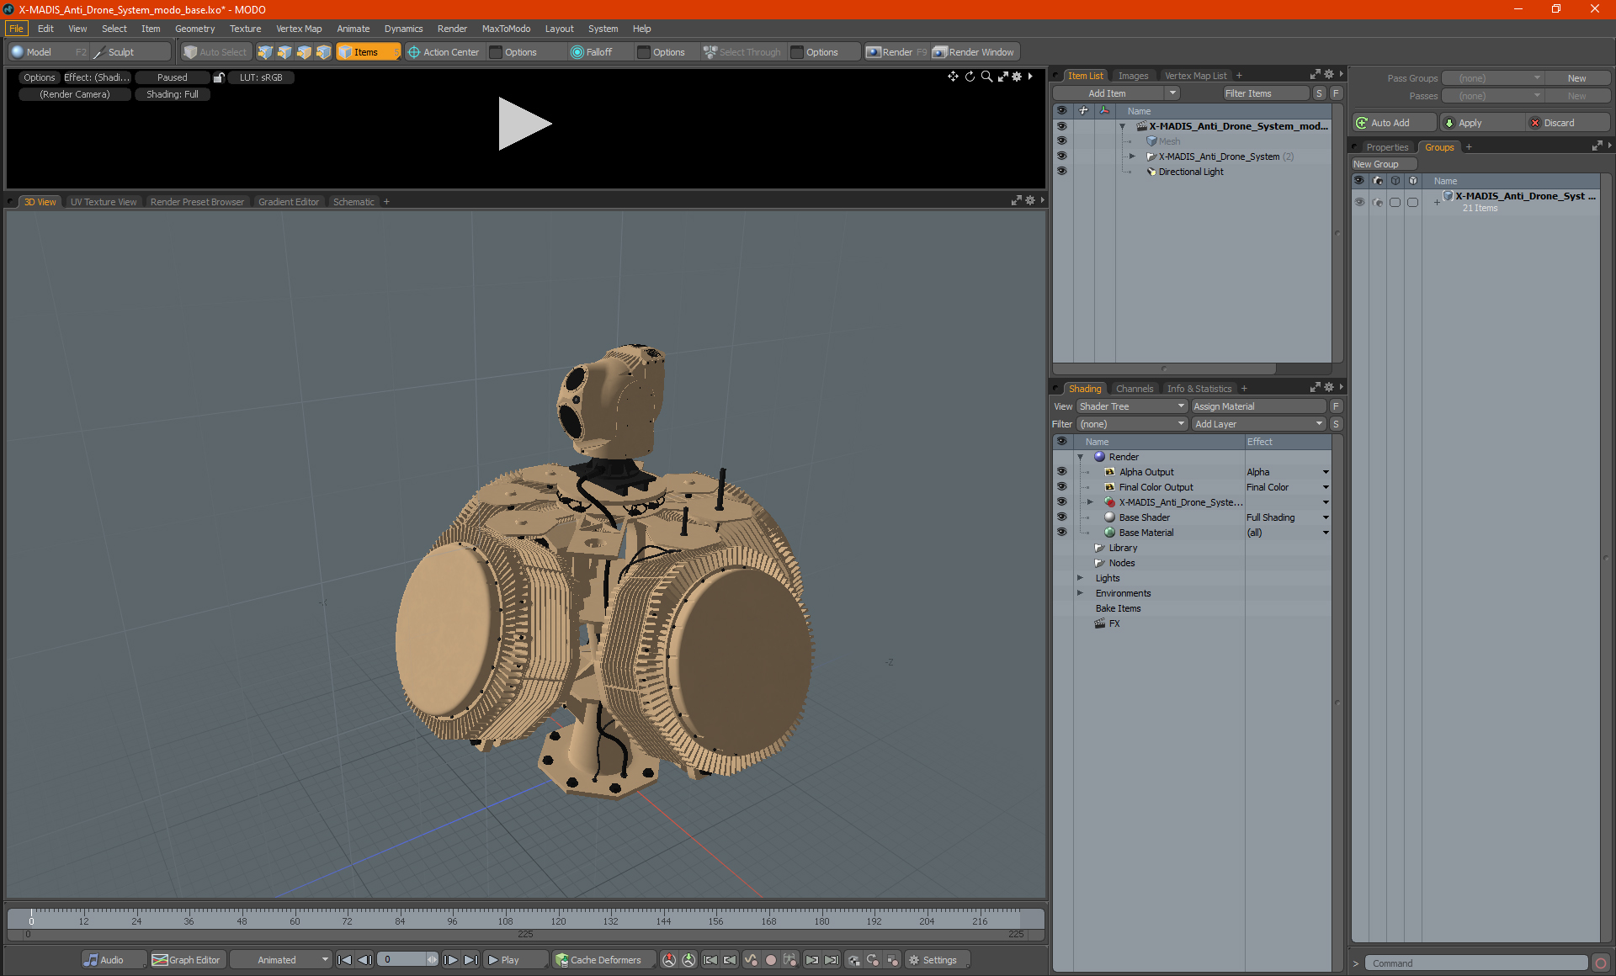Expand Lights in Shader Tree
This screenshot has height=976, width=1616.
[x=1080, y=578]
